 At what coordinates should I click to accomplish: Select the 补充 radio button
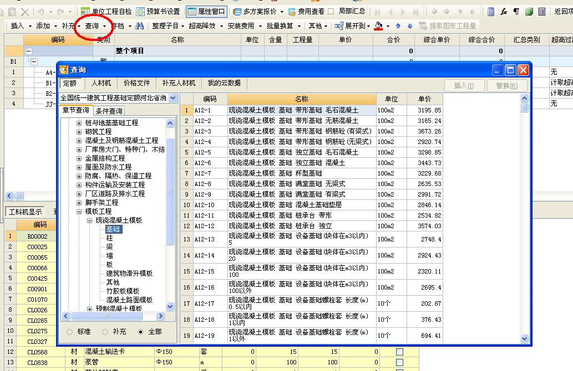pyautogui.click(x=105, y=332)
